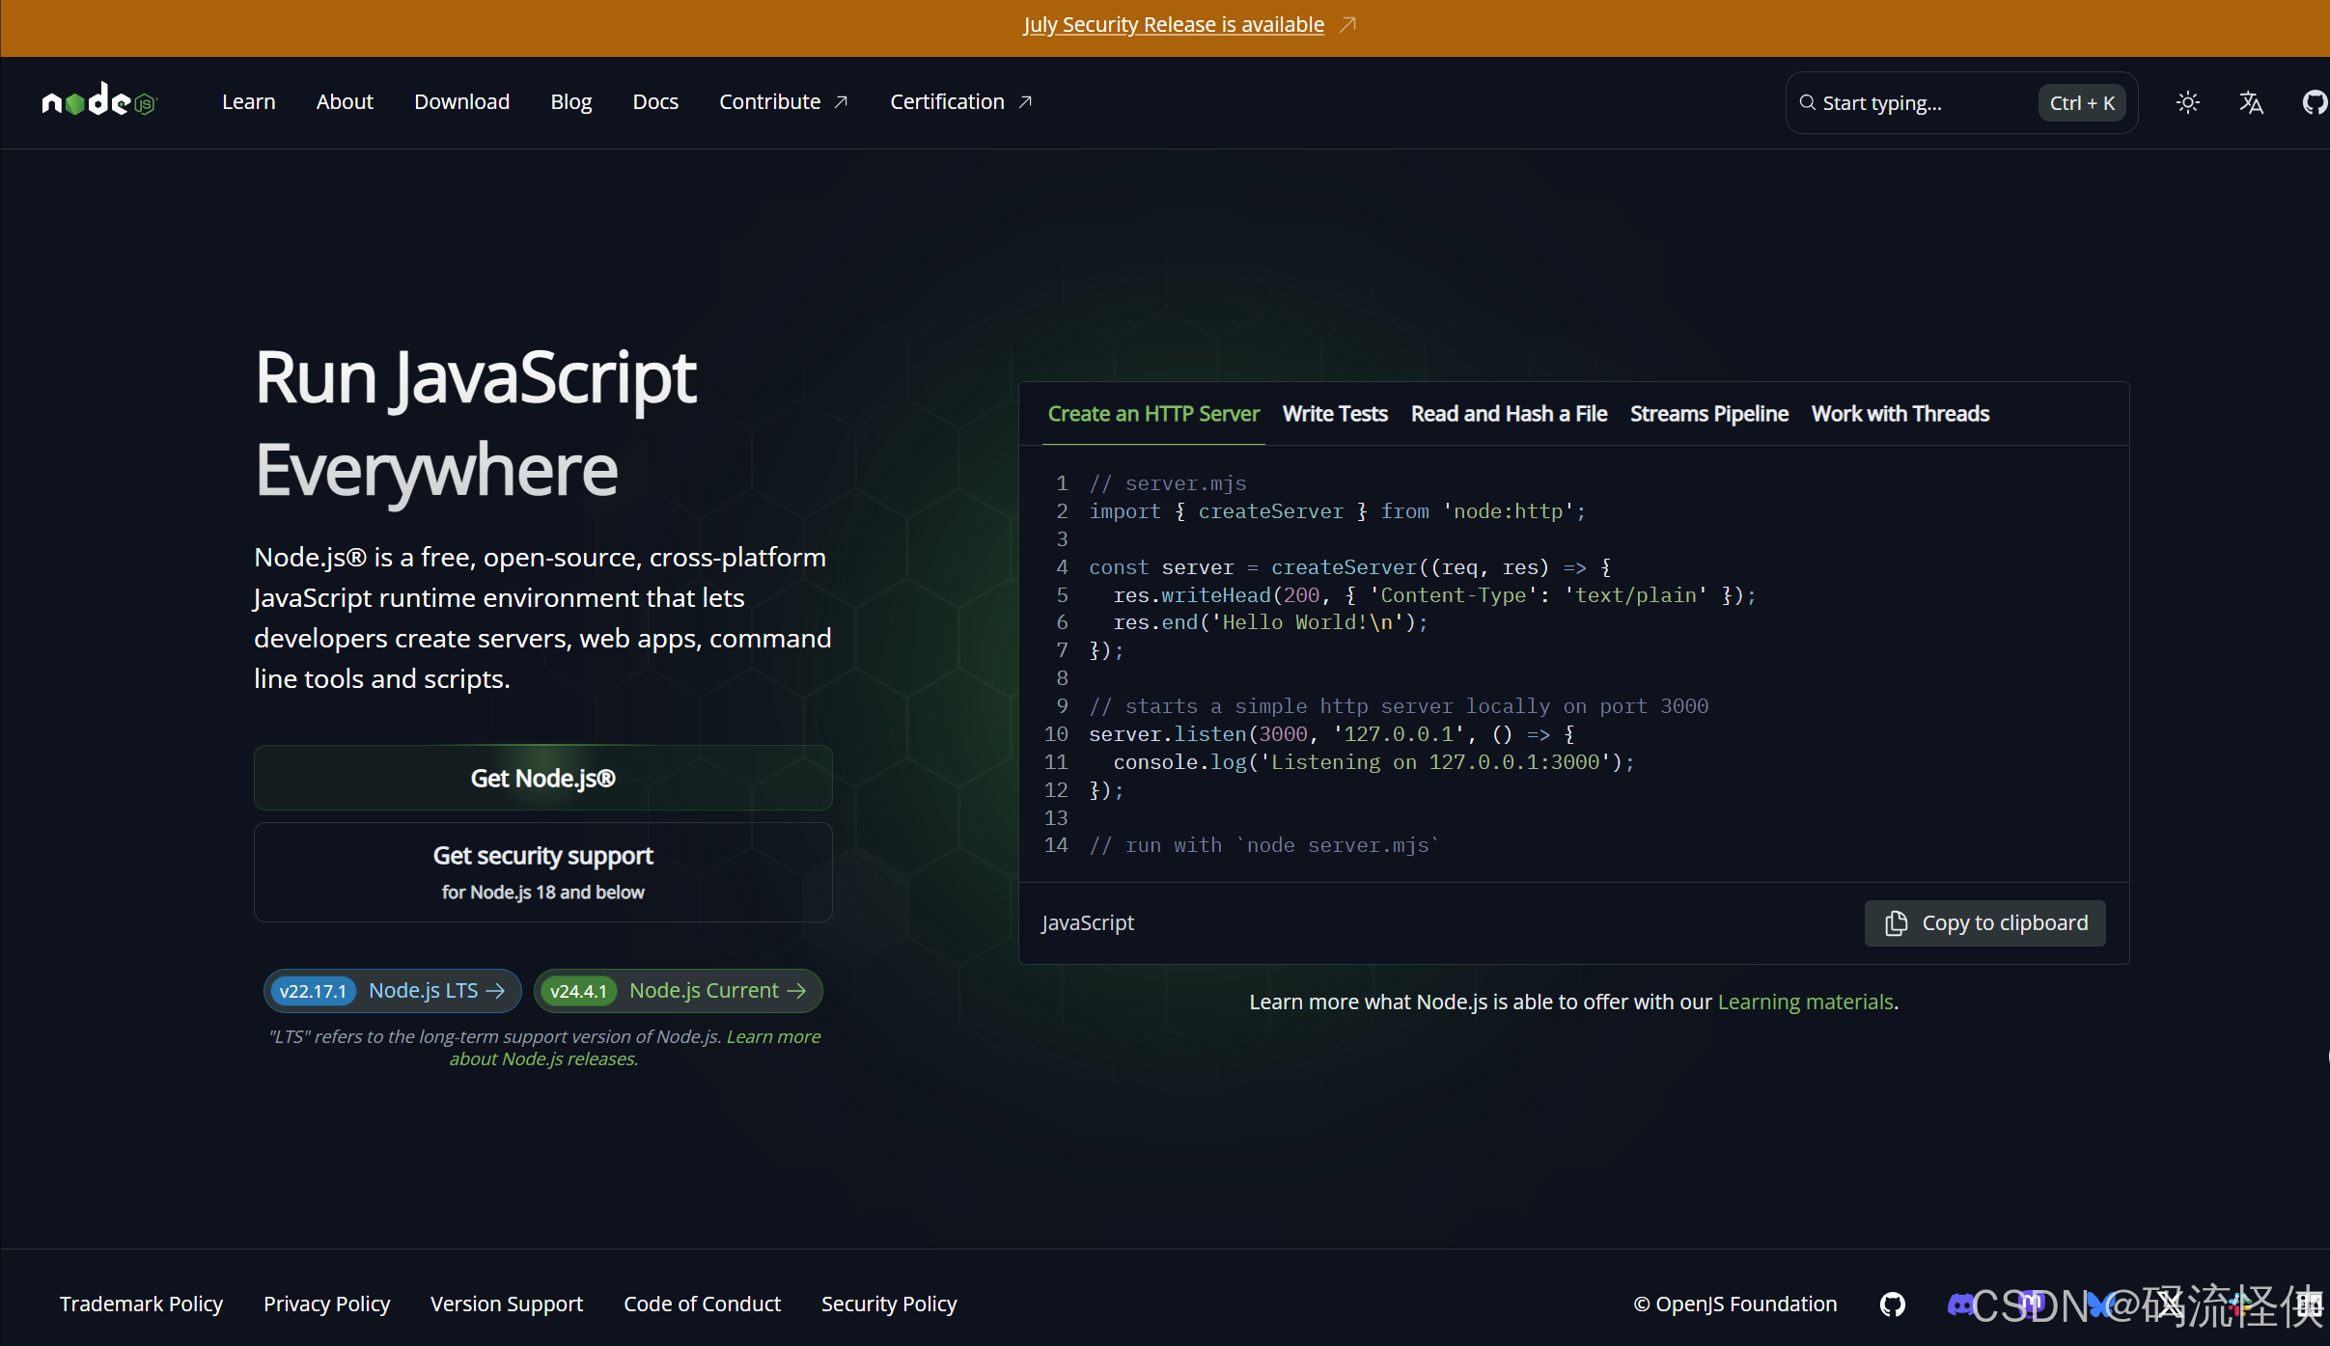
Task: Click Copy to clipboard
Action: click(1983, 922)
